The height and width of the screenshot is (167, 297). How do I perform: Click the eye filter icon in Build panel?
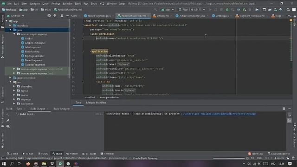(x=8, y=126)
